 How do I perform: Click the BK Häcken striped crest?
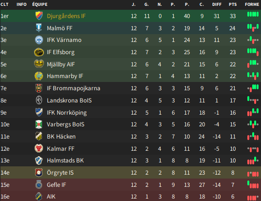pyautogui.click(x=39, y=136)
